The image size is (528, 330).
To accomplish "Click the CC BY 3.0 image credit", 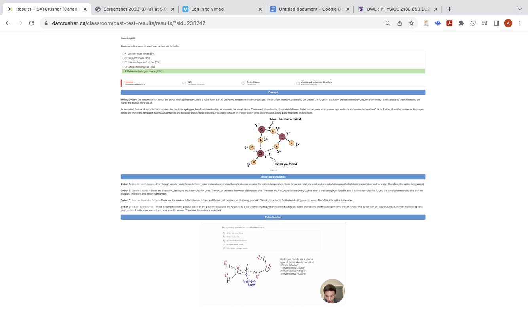I will point(273,170).
